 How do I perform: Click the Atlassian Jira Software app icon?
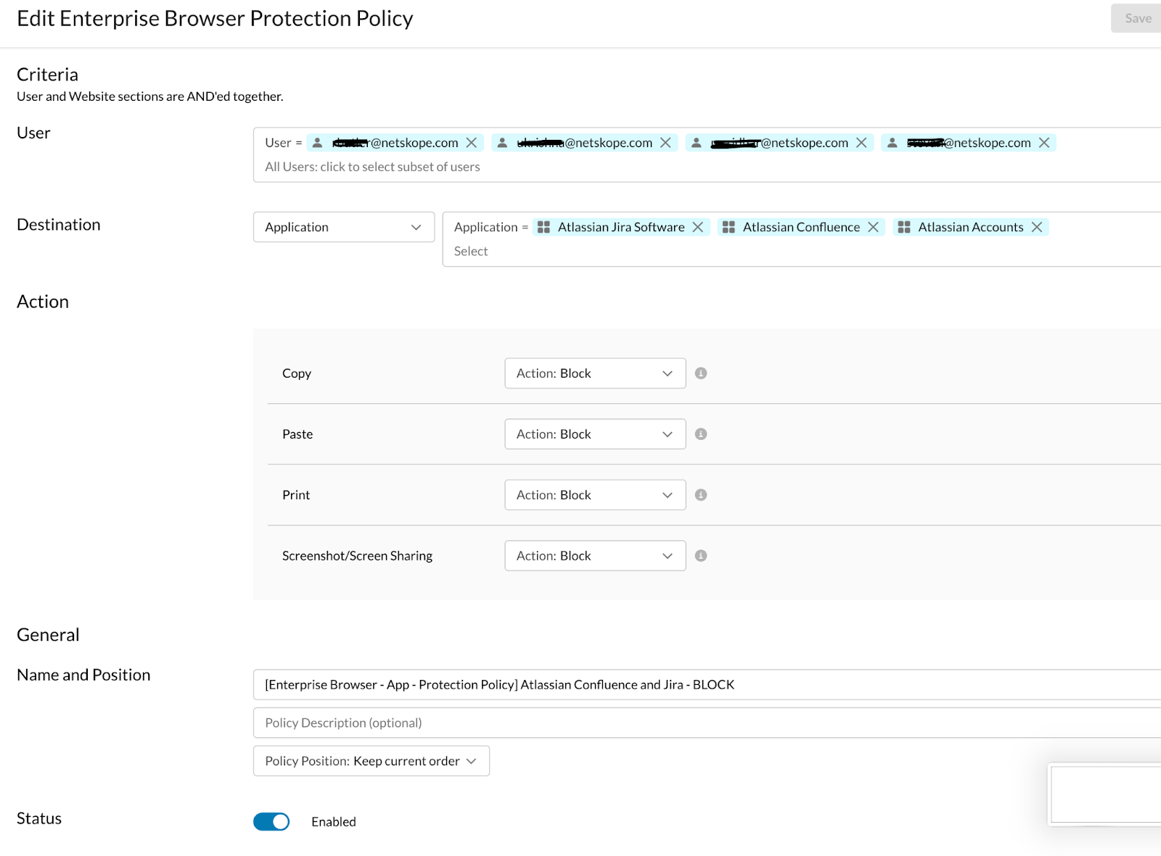[x=543, y=227]
